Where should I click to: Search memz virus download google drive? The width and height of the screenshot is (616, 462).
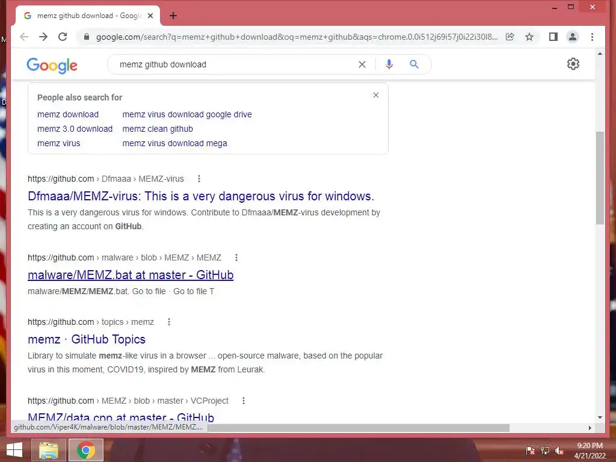click(187, 114)
